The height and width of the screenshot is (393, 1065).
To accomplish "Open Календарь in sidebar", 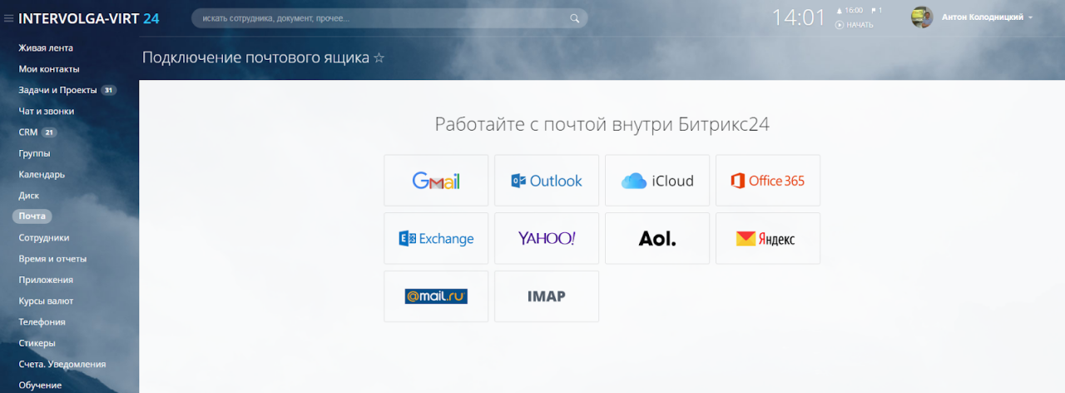I will point(42,175).
